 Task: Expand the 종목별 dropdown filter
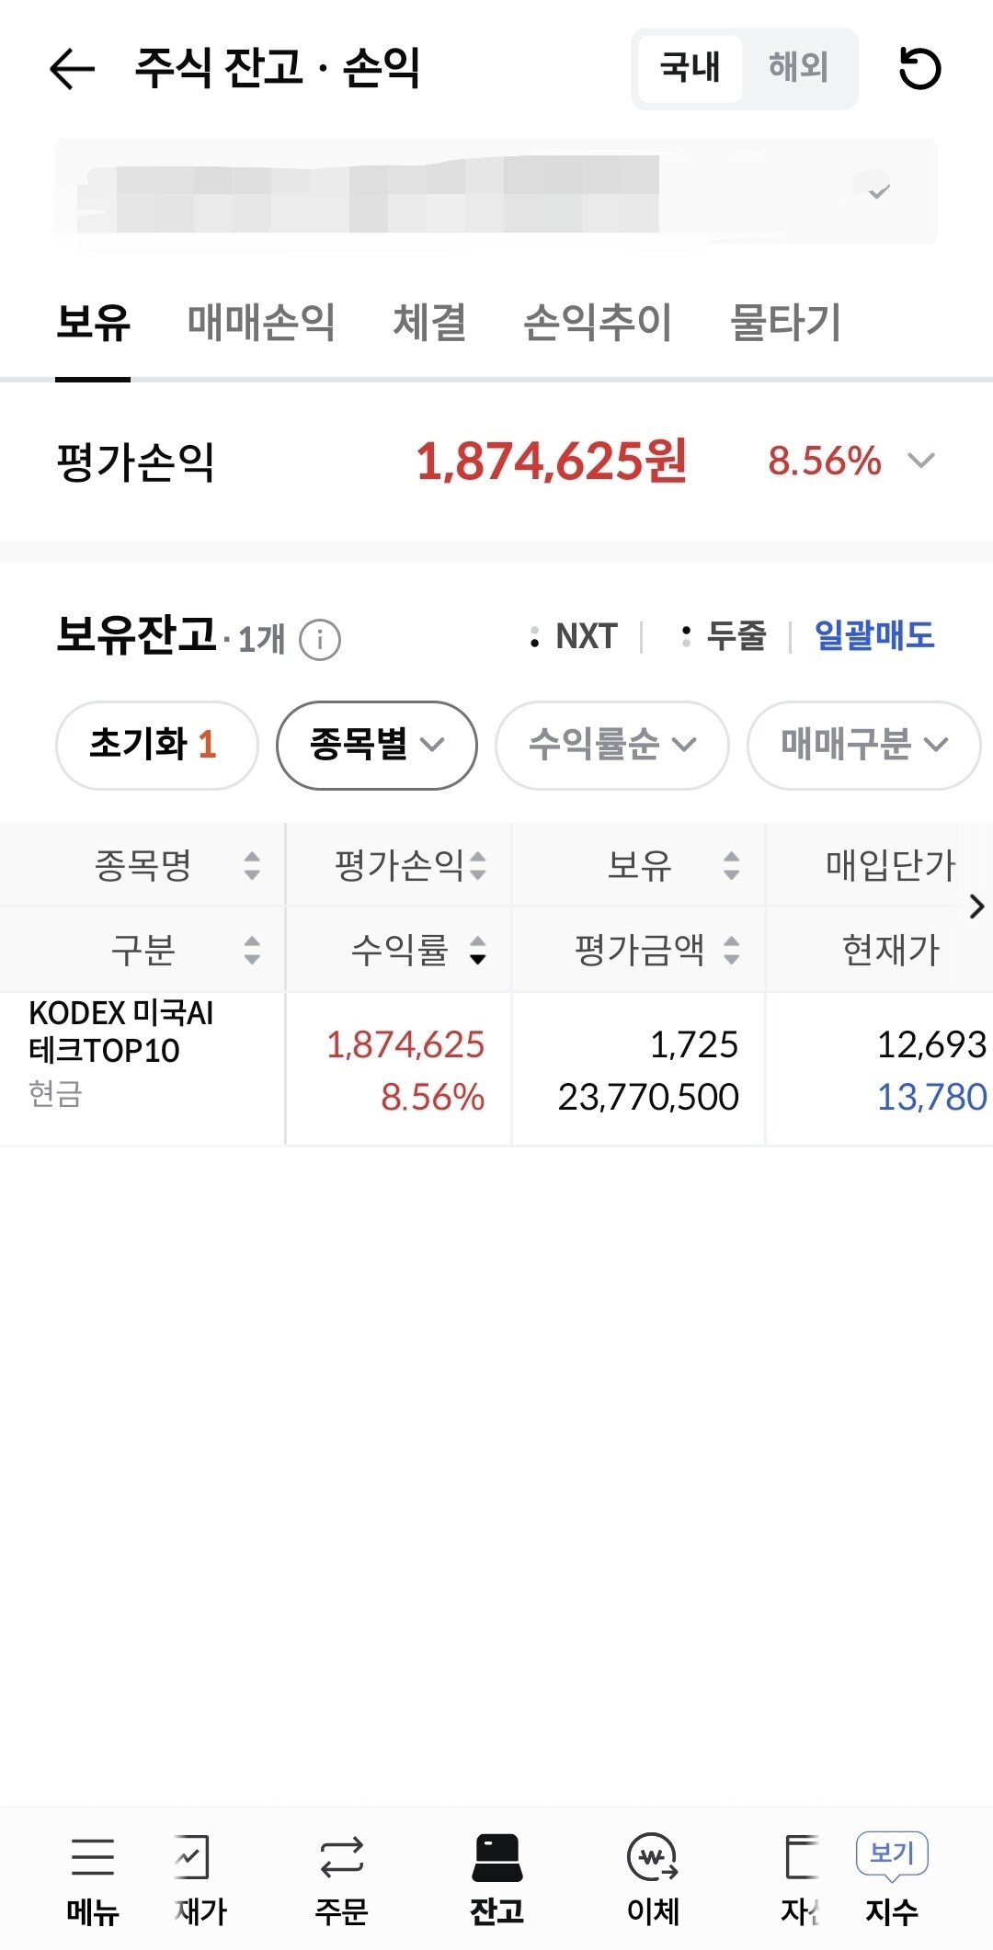377,745
